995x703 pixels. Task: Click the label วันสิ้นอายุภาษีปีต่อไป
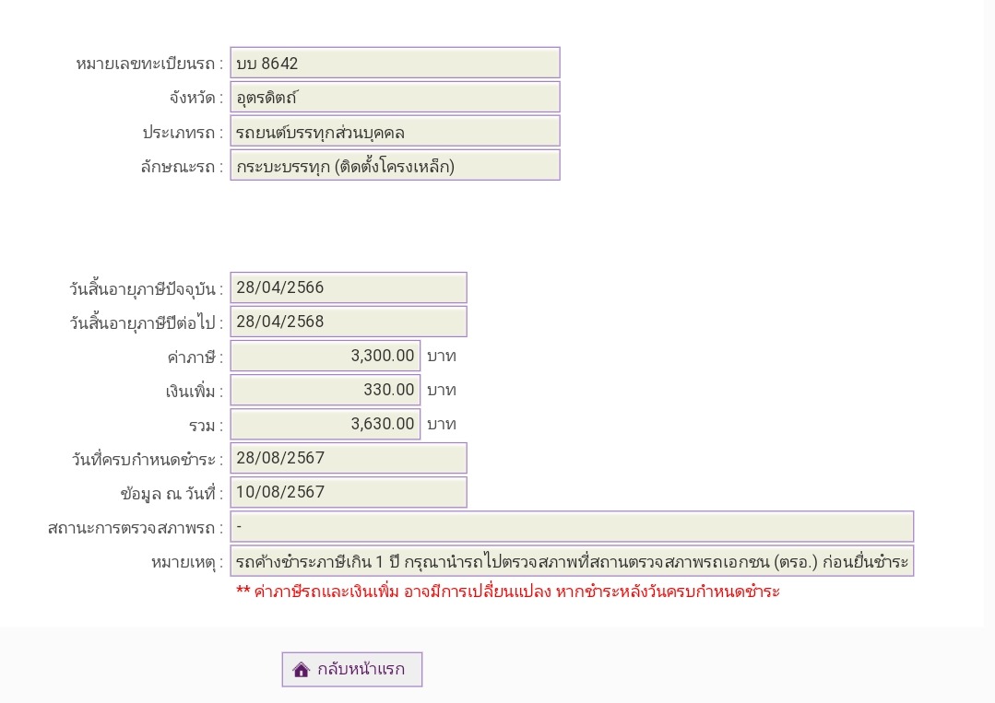pos(146,323)
